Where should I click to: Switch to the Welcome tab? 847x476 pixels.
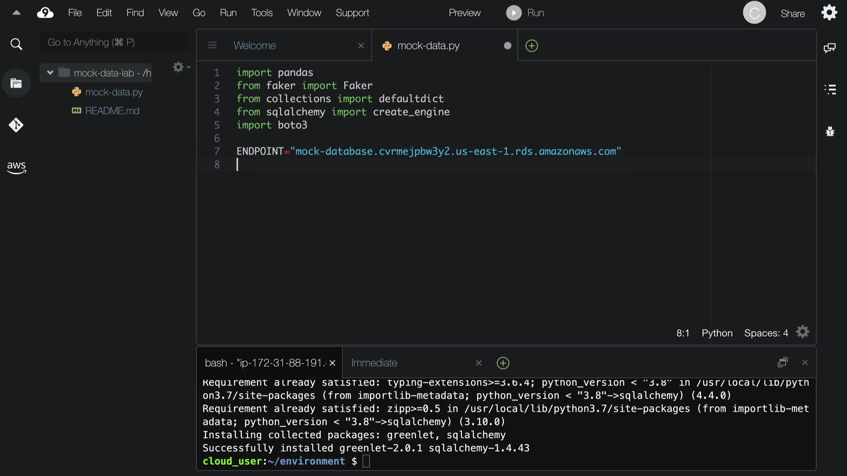pyautogui.click(x=255, y=45)
